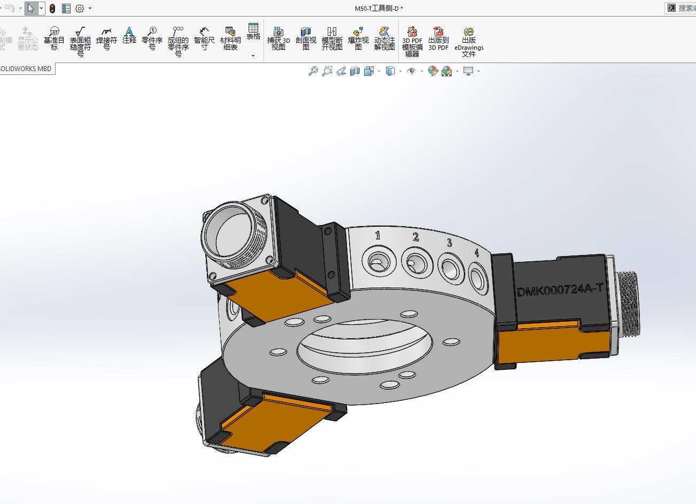Open the hide/show items dropdown arrow
The height and width of the screenshot is (504, 696).
tap(422, 71)
